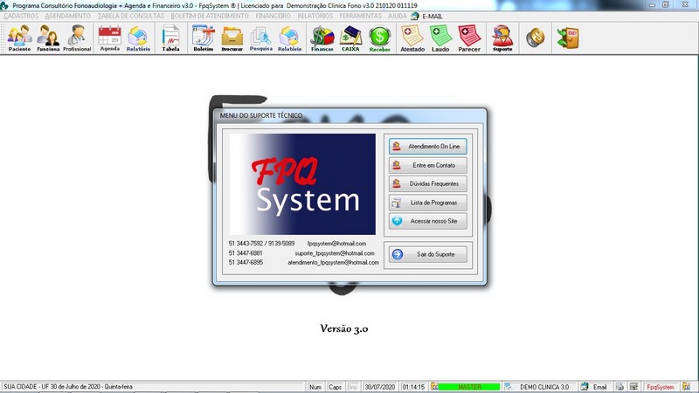Viewport: 699px width, 393px height.
Task: Open the Funciona employees icon
Action: click(48, 38)
